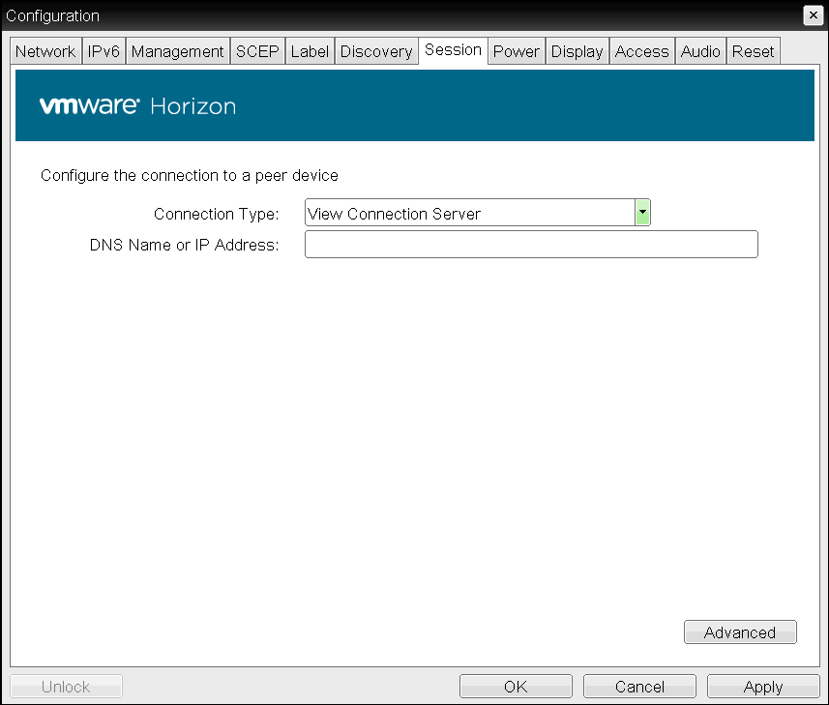Click the View Connection Server combo box
Viewport: 829px width, 705px height.
478,213
